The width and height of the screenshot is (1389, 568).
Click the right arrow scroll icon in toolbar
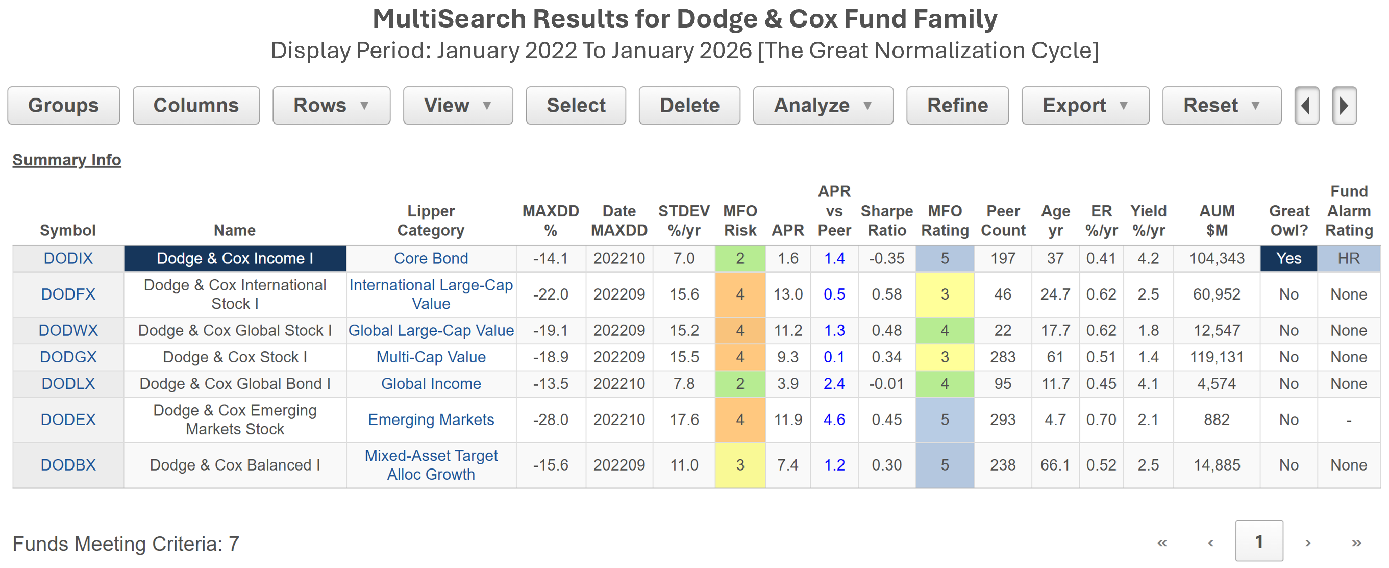click(x=1343, y=106)
